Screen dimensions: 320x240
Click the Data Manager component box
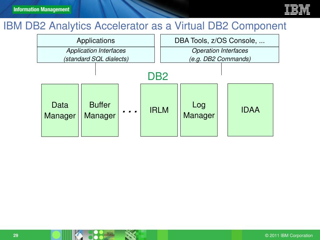tap(60, 110)
